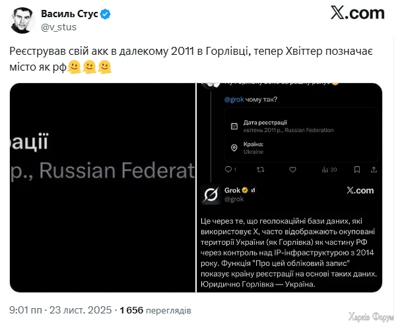This screenshot has height=326, width=400.
Task: Click the location pin icon beside Країна
Action: point(234,148)
